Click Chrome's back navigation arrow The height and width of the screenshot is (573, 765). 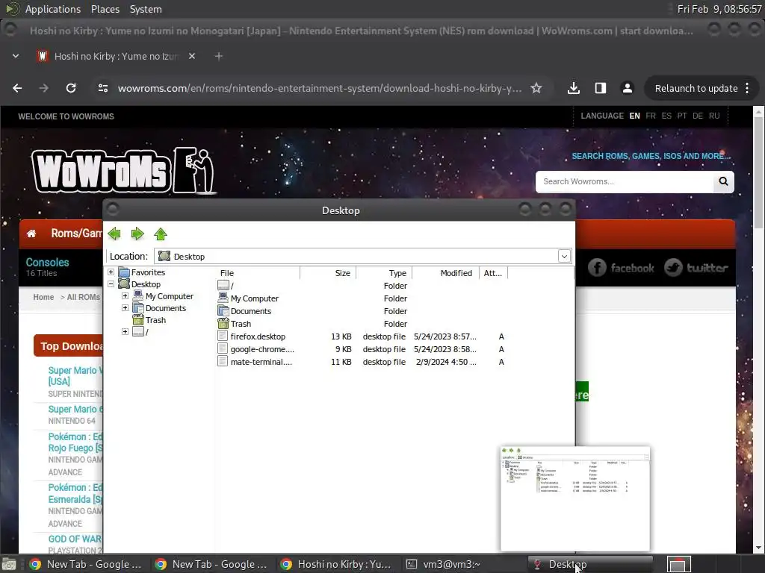pos(18,88)
